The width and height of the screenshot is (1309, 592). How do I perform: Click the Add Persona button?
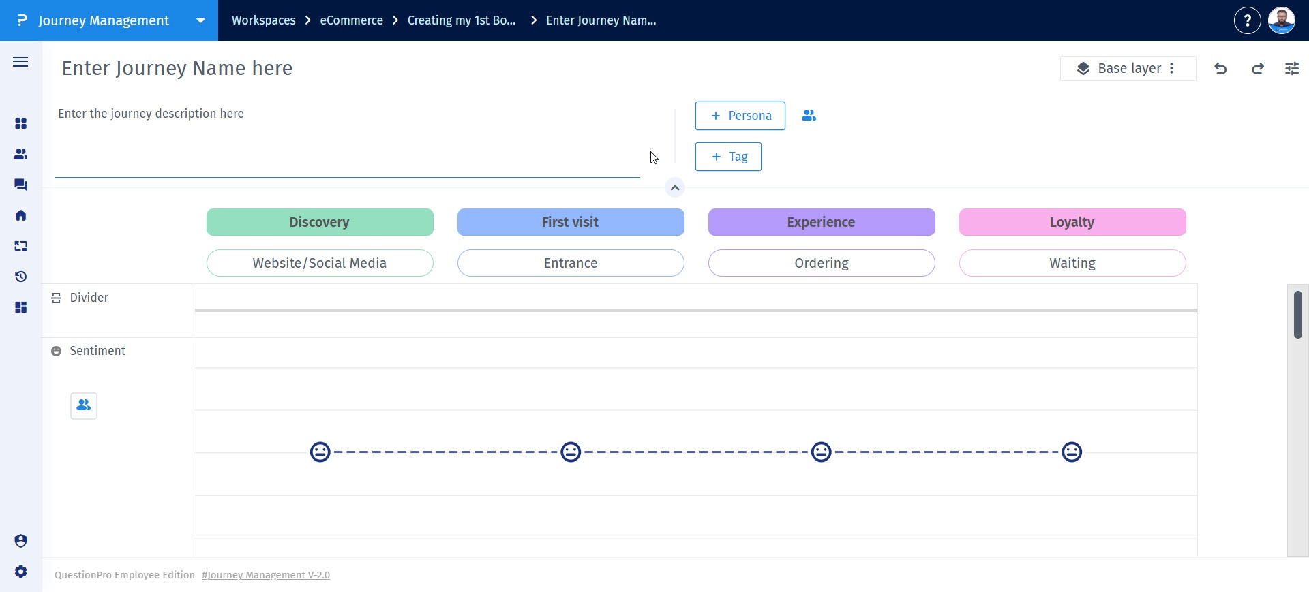(x=740, y=116)
